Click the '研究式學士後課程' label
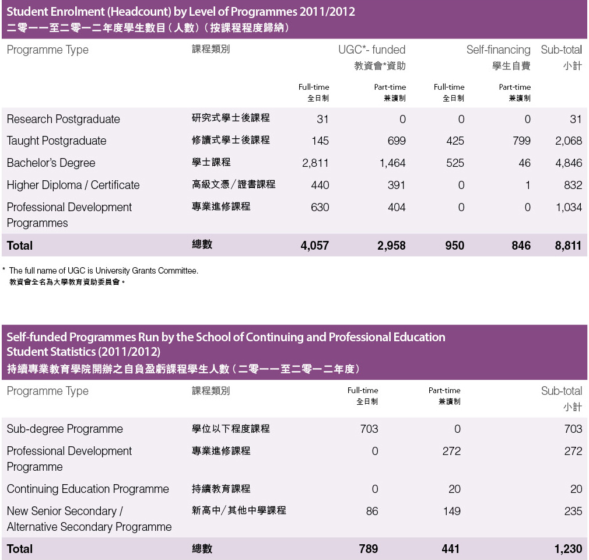Image resolution: width=589 pixels, height=560 pixels. point(230,118)
